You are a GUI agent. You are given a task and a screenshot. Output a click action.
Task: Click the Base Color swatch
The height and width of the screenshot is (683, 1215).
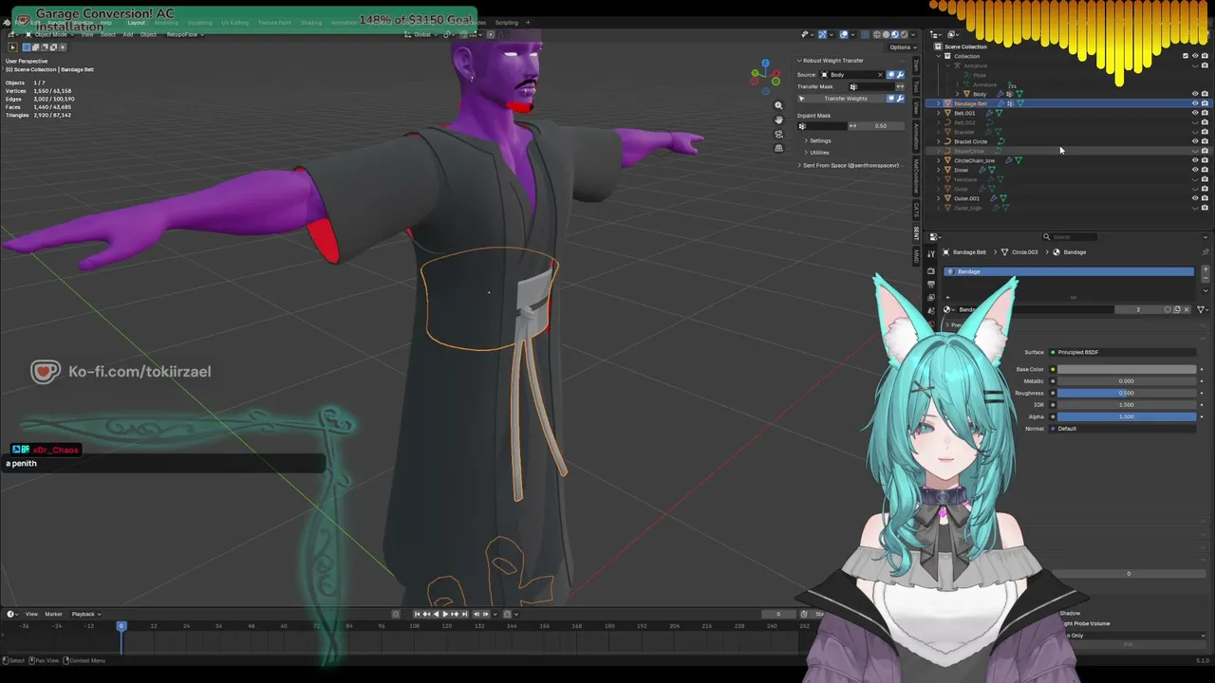1127,369
